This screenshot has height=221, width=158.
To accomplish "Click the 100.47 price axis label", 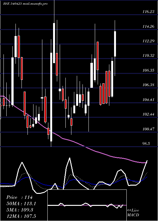I will coord(149,129).
